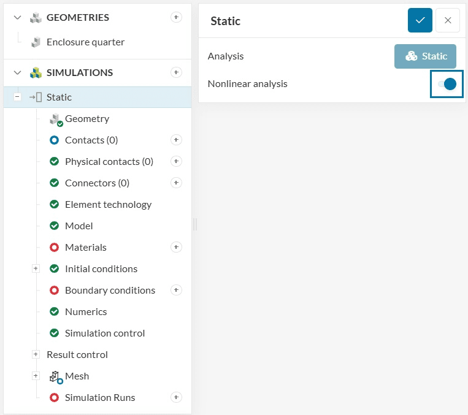468x415 pixels.
Task: Open the Numerics settings item
Action: [86, 311]
